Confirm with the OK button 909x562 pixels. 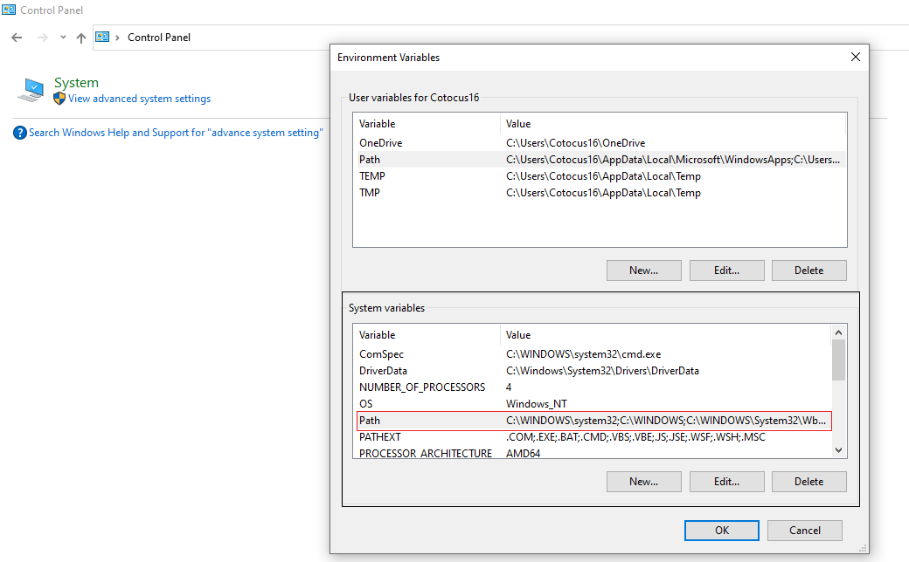pyautogui.click(x=721, y=530)
